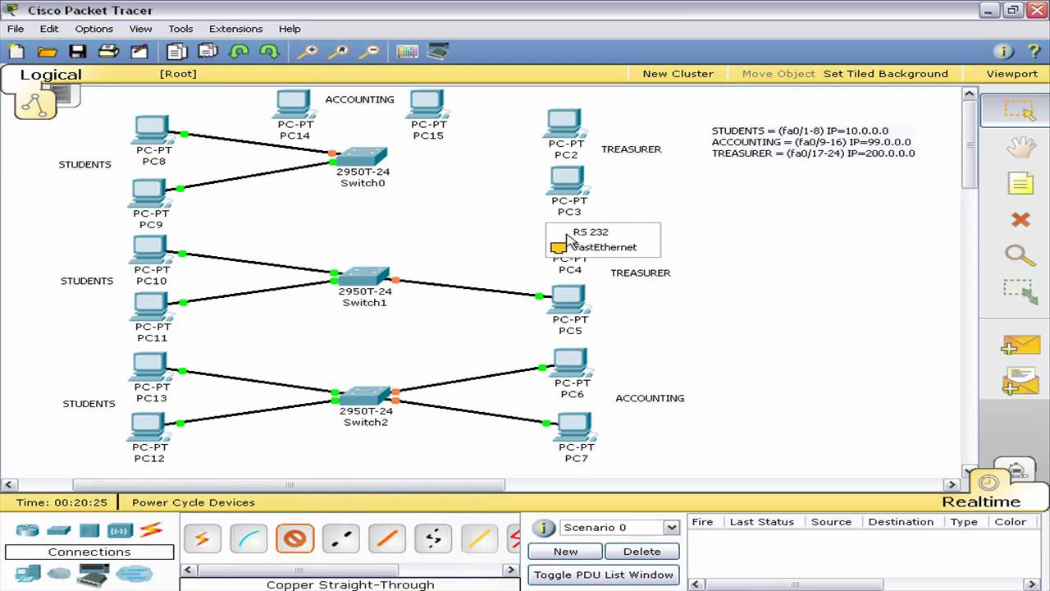Open a file with the folder icon

(x=47, y=52)
